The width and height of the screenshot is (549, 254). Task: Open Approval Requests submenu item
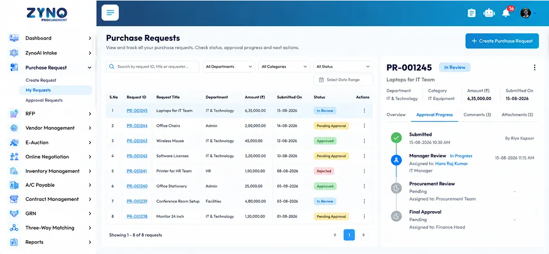(44, 100)
